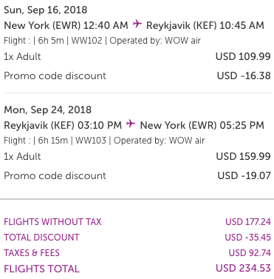Click the USD -19.07 discount amount

click(x=244, y=175)
